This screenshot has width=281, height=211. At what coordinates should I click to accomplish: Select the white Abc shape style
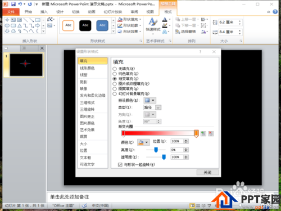tap(68, 25)
